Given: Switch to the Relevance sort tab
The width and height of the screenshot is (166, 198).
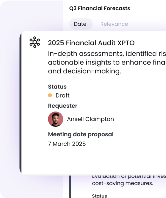Looking at the screenshot, I should pos(114,24).
